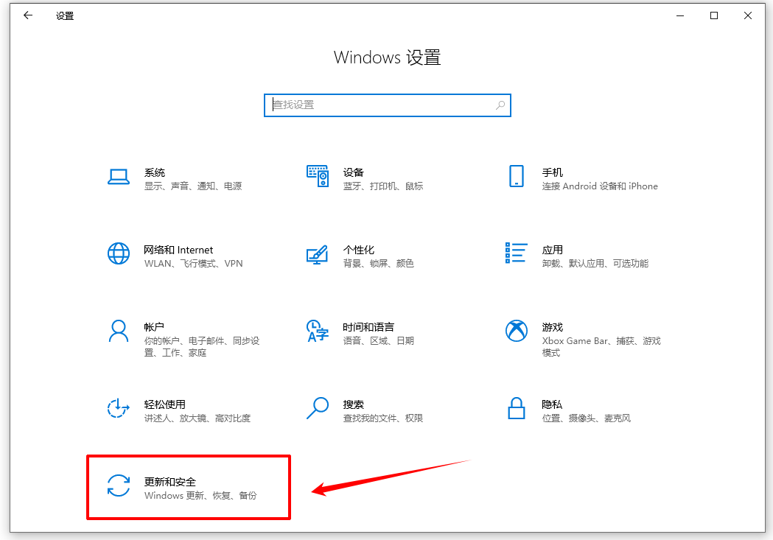773x540 pixels.
Task: Select the 手机 title link
Action: (x=552, y=172)
